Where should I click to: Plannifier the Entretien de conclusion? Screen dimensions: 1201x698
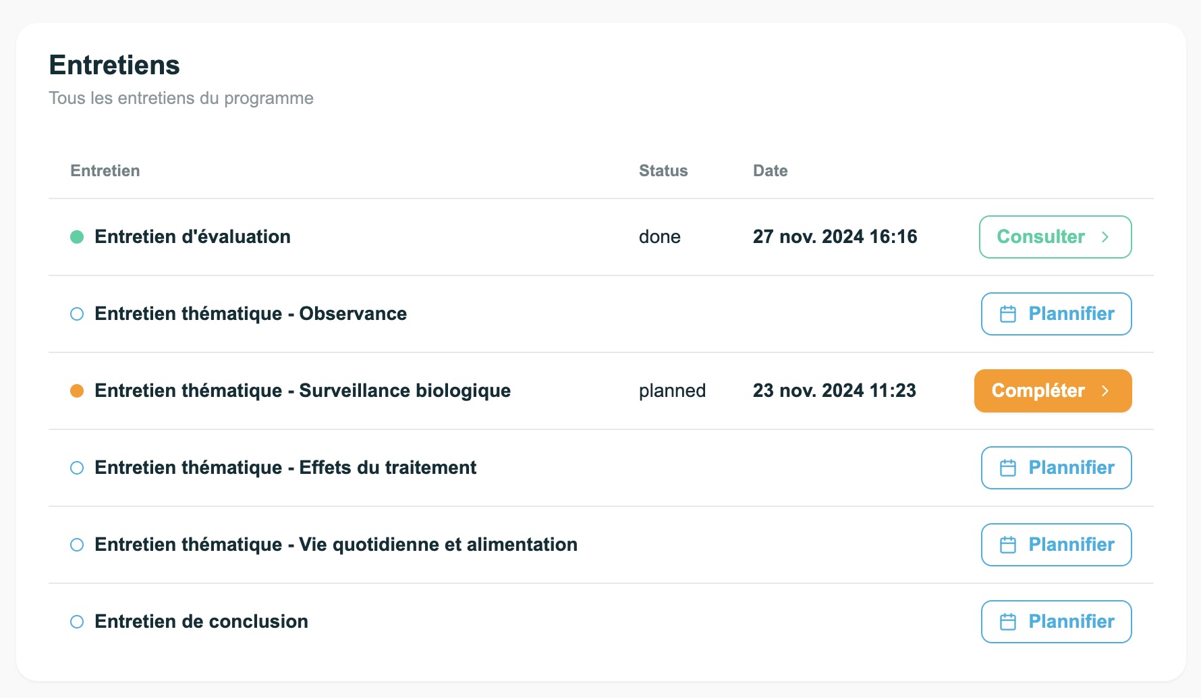[x=1056, y=622]
